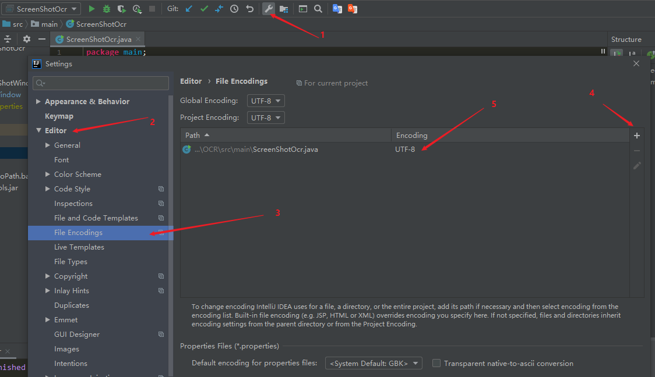Click the blue Translate icon
Viewport: 655px width, 377px height.
click(x=337, y=9)
